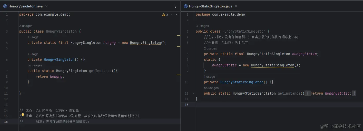Image resolution: width=363 pixels, height=131 pixels.
Task: Click the comment line containing '解决'
Action: pos(54,122)
